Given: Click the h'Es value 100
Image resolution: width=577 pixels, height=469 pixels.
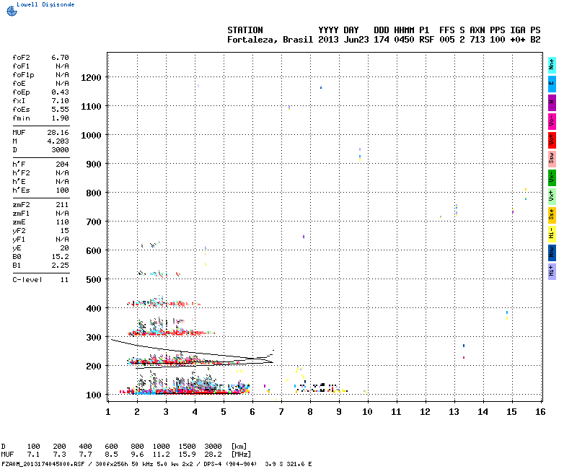Looking at the screenshot, I should click(x=62, y=190).
